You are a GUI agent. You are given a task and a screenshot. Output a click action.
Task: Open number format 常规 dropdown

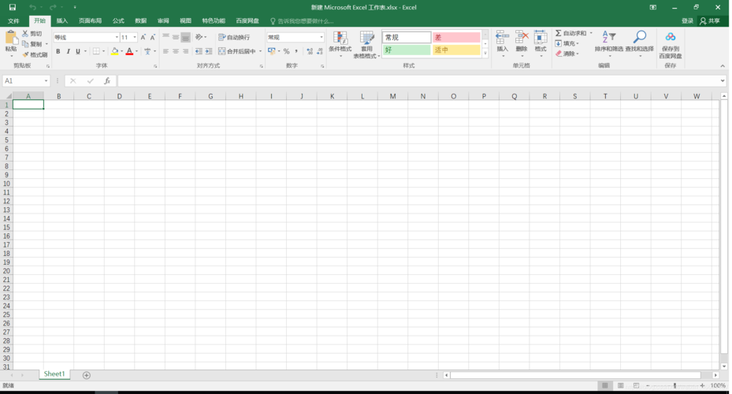coord(321,37)
